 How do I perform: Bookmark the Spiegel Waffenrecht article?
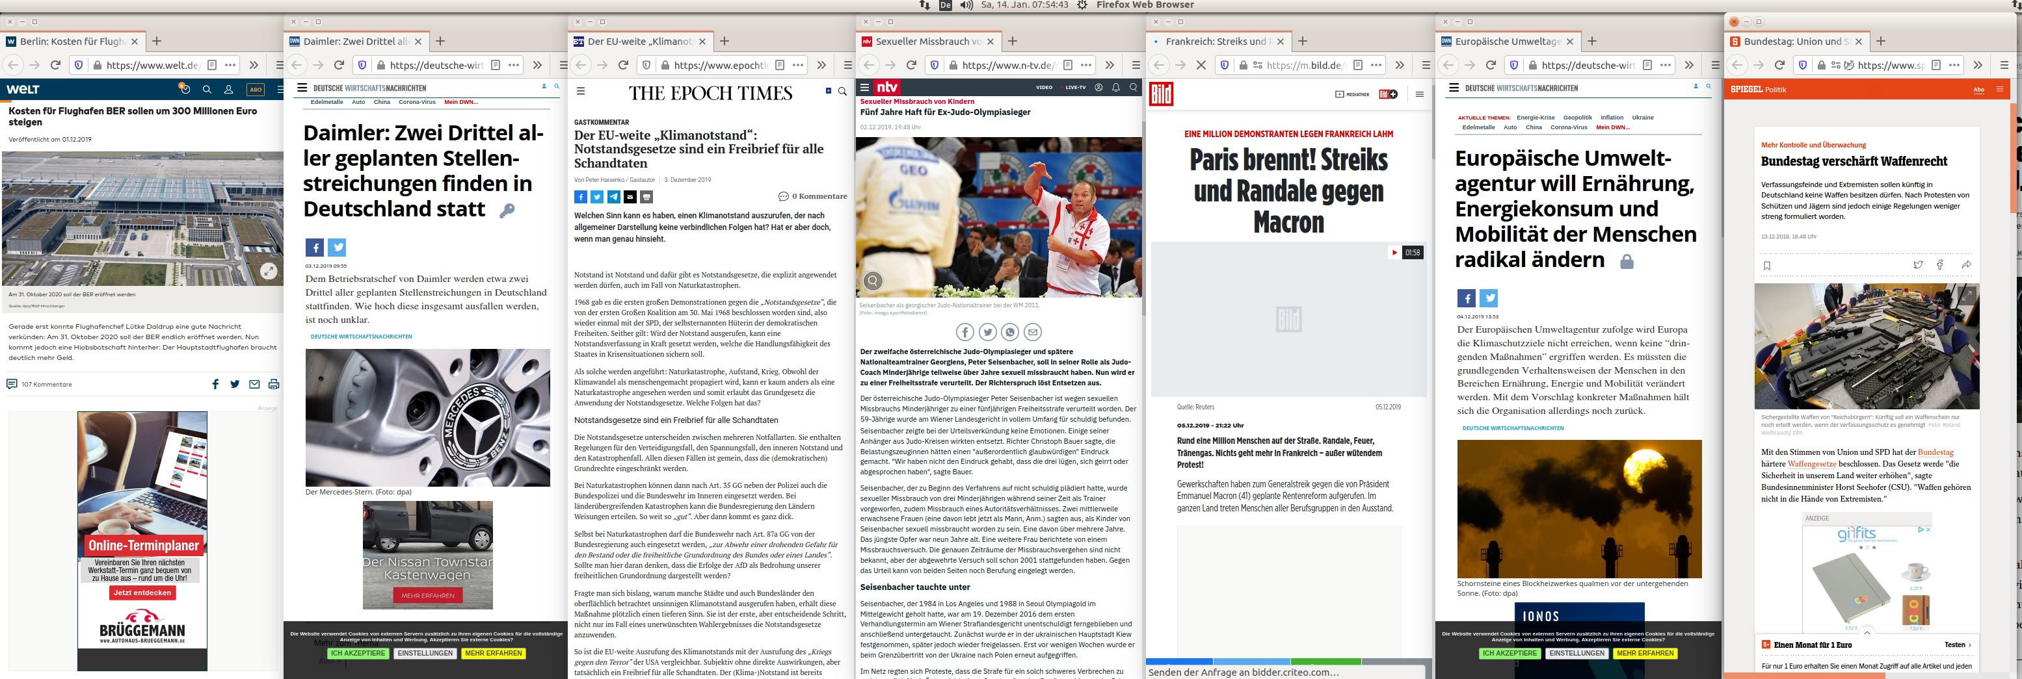(x=1767, y=266)
